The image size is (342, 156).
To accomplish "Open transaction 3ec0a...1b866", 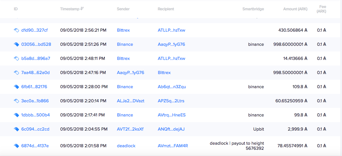I will pyautogui.click(x=35, y=101).
